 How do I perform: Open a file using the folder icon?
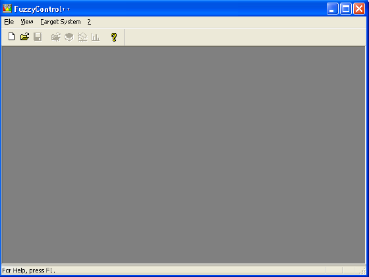[x=24, y=37]
